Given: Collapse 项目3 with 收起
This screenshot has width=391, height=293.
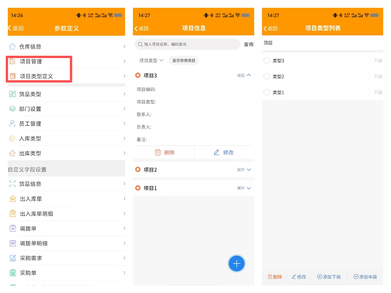Looking at the screenshot, I should 244,75.
